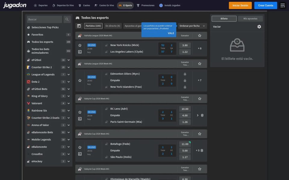Switch to the Mis apuestas tab
This screenshot has width=289, height=180.
250,19
